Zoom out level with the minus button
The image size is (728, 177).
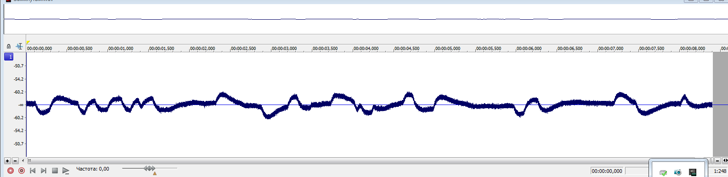[x=15, y=161]
